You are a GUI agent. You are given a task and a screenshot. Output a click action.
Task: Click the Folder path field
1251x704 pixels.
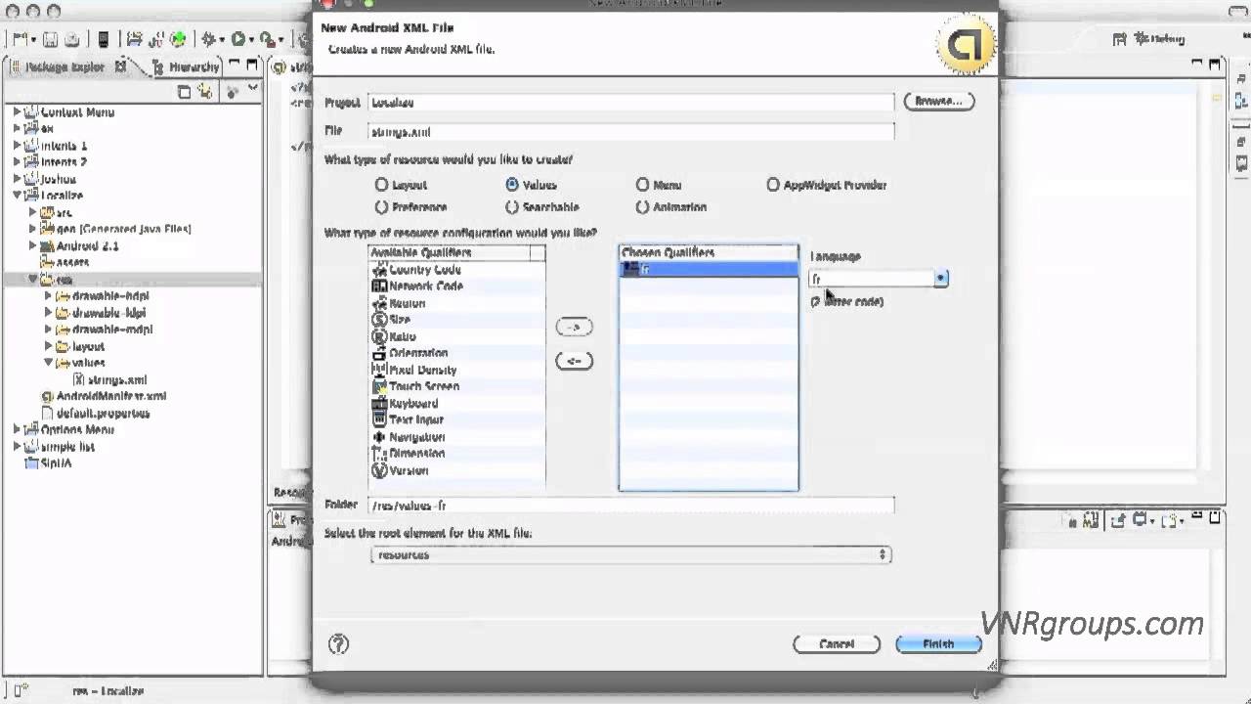coord(630,506)
